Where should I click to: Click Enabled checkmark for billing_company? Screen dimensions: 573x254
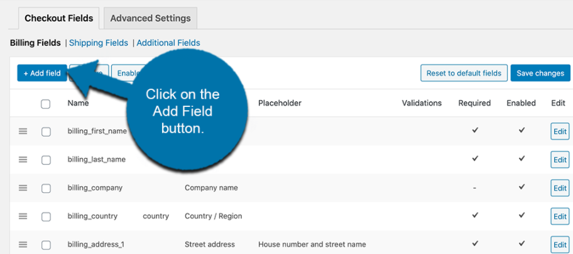[521, 187]
